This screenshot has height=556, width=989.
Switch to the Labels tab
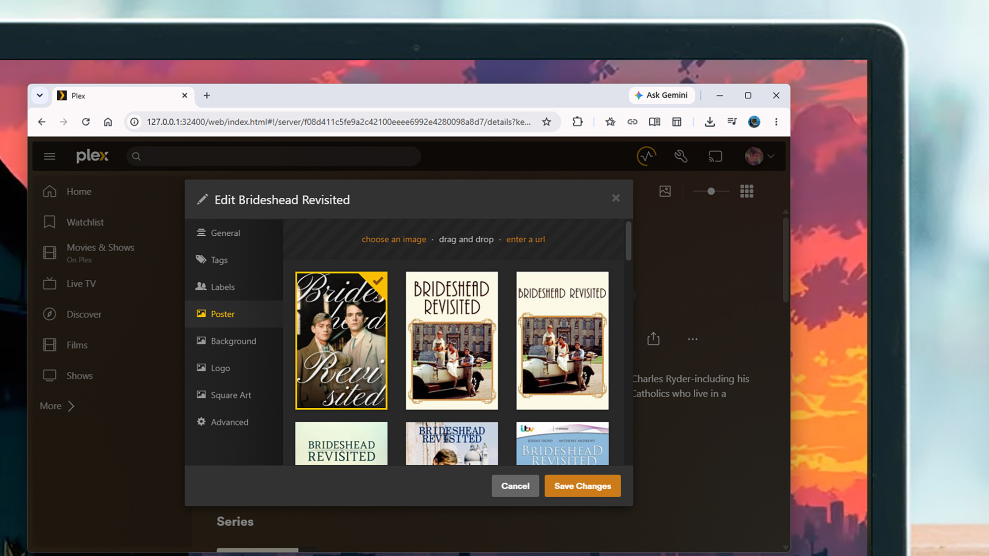pos(234,287)
